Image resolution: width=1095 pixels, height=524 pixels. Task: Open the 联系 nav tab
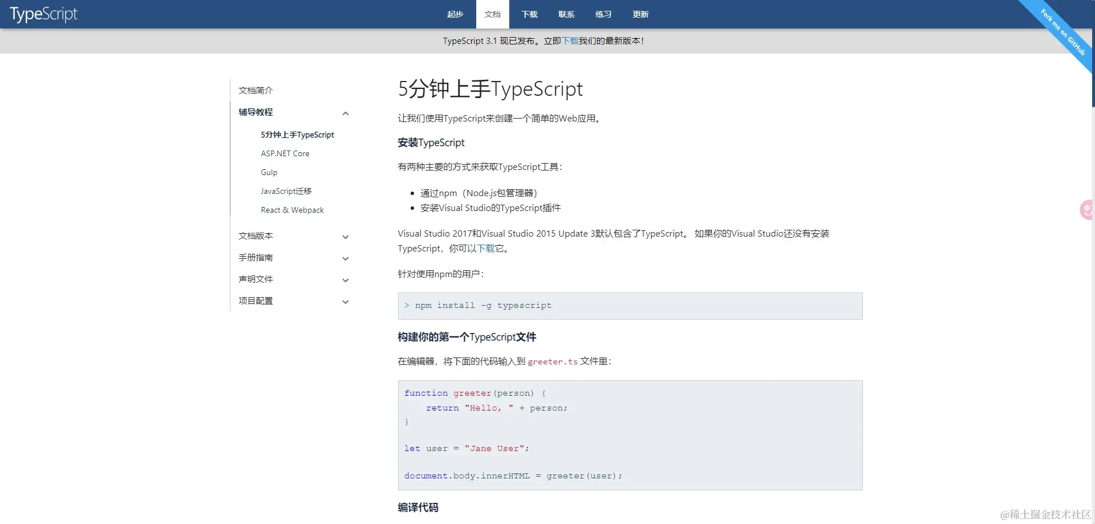click(566, 14)
